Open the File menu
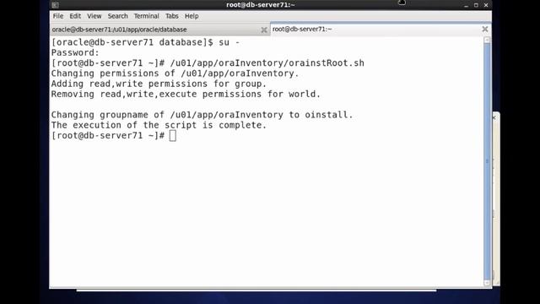 point(58,16)
